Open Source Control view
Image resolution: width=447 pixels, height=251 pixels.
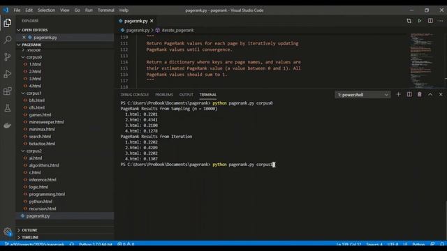[8, 56]
